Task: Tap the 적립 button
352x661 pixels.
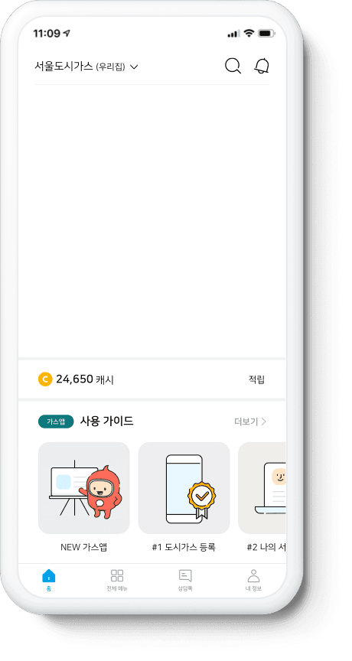Action: 256,379
